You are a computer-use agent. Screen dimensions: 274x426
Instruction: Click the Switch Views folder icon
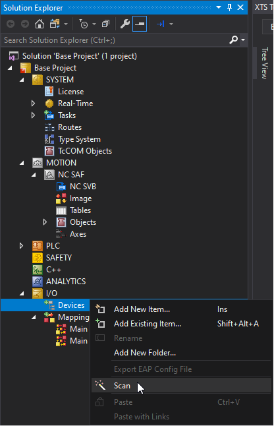pyautogui.click(x=55, y=24)
